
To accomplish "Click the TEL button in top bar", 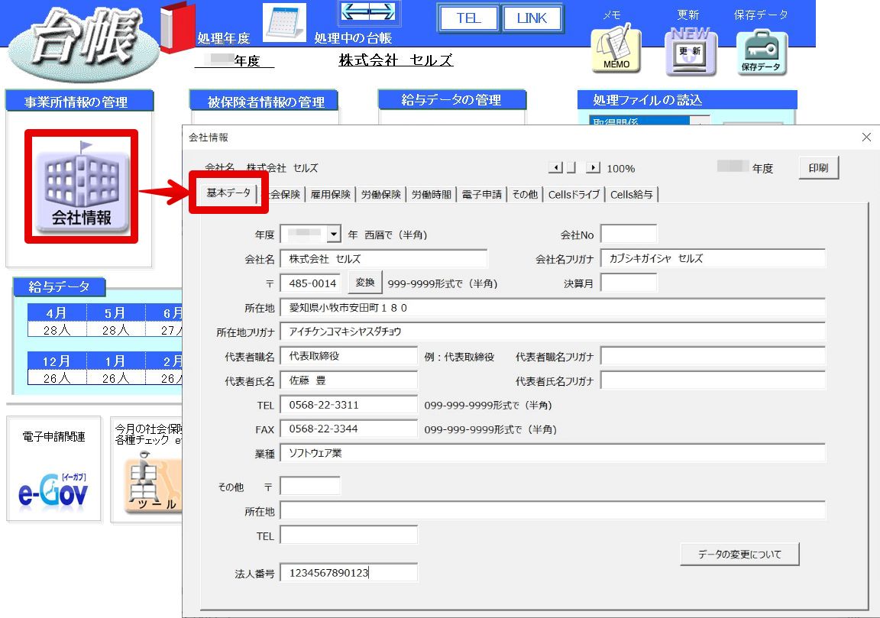I will (x=468, y=18).
